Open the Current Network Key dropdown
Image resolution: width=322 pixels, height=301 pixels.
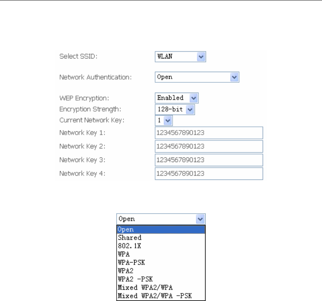(164, 120)
